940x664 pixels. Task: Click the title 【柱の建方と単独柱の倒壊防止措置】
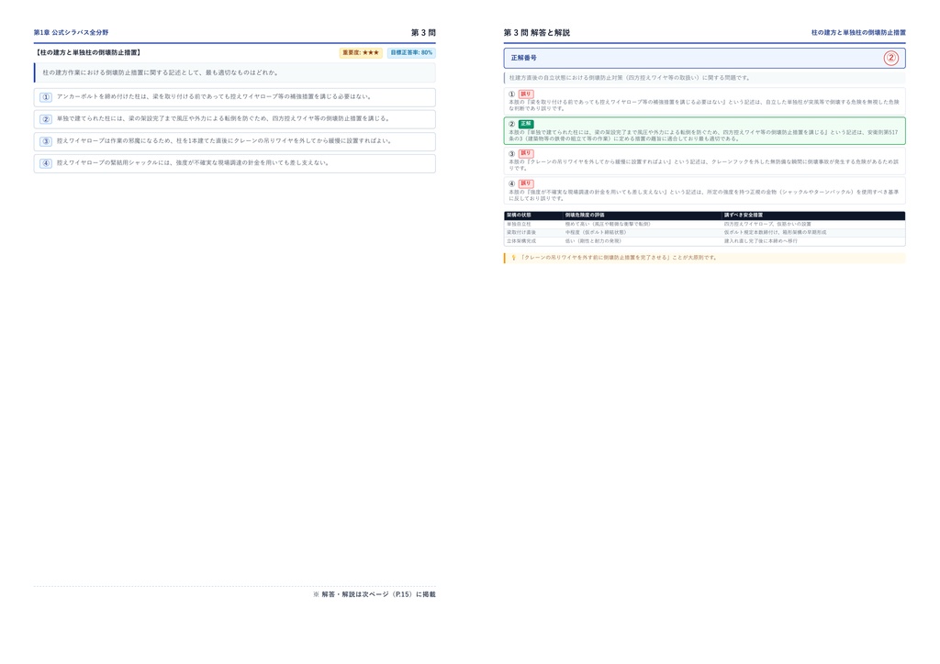pos(87,52)
